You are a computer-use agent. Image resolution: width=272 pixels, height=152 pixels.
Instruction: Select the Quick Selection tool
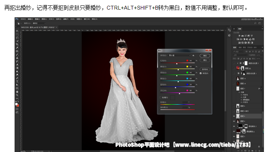[x=17, y=41]
